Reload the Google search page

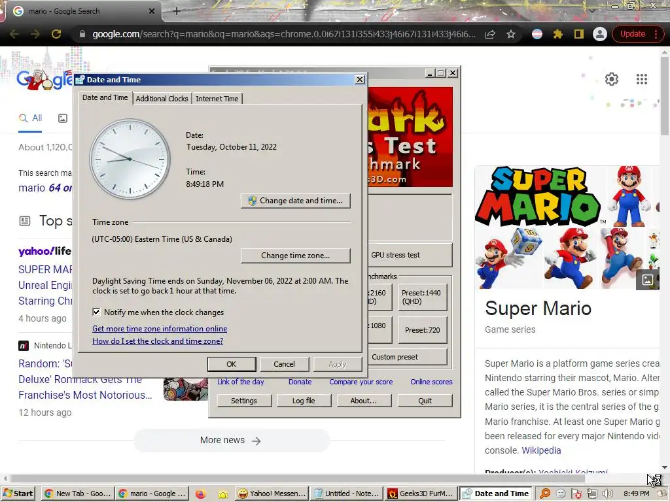coord(56,34)
